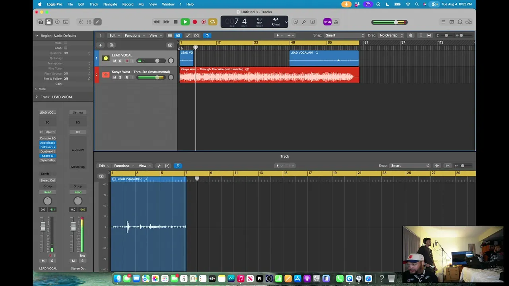
Task: Open the Tracks area Functions menu
Action: pos(135,35)
